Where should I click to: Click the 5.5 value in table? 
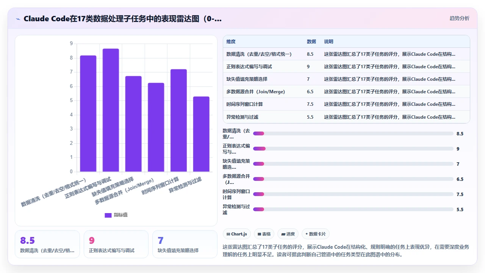point(310,117)
